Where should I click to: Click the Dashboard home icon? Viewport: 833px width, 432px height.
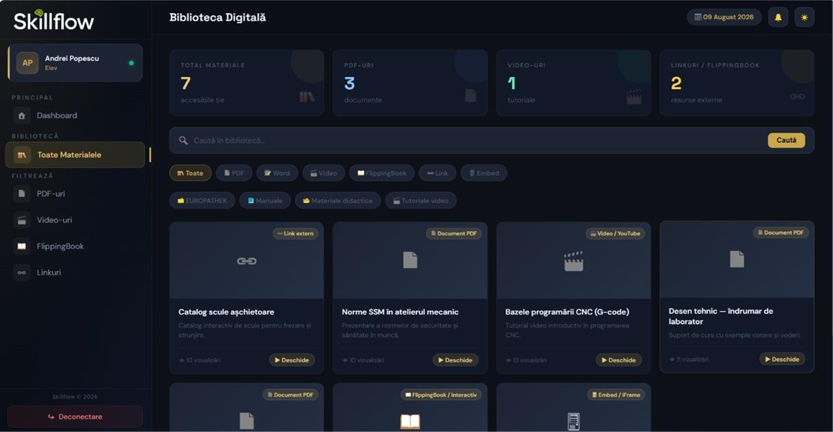coord(22,116)
